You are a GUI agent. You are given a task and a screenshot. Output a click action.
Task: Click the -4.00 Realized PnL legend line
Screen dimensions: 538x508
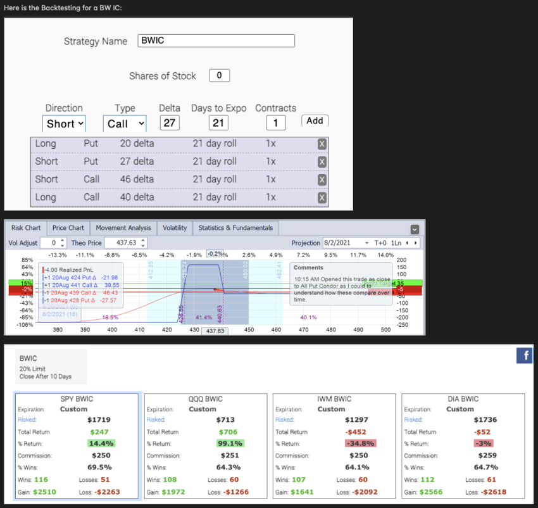point(68,270)
